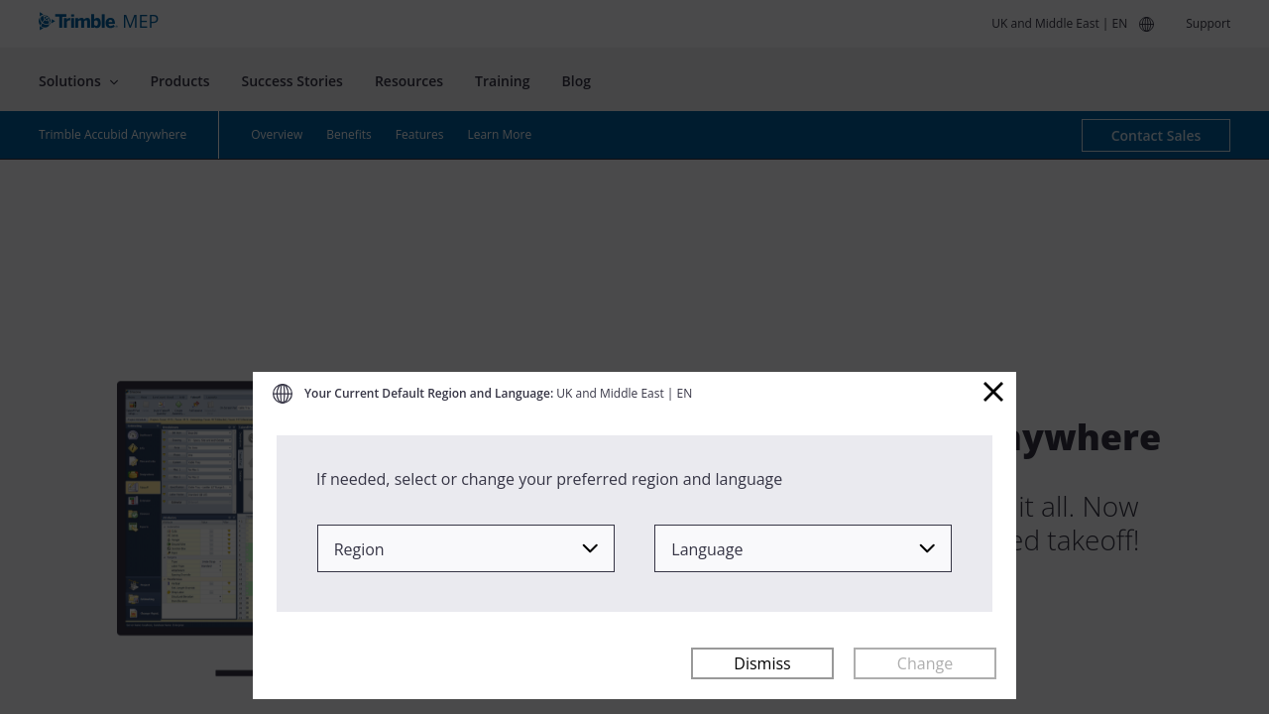Click the globe icon in header

[1146, 24]
